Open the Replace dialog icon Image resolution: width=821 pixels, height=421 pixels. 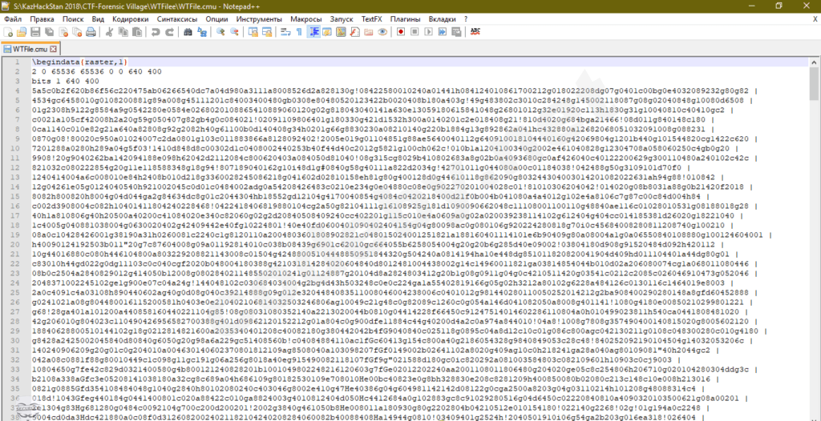pyautogui.click(x=201, y=32)
